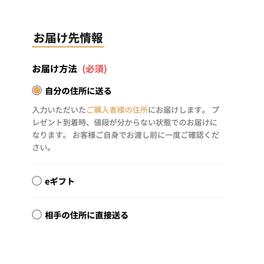
Task: Click the divider line below eギフト
Action: coord(128,198)
